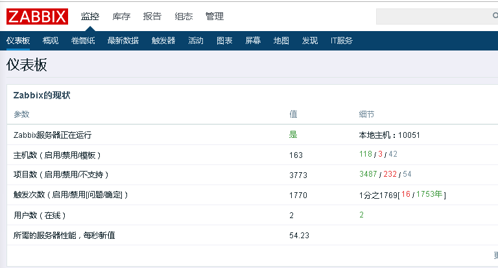
Task: Select the 仪表板 submenu tab
Action: 18,41
